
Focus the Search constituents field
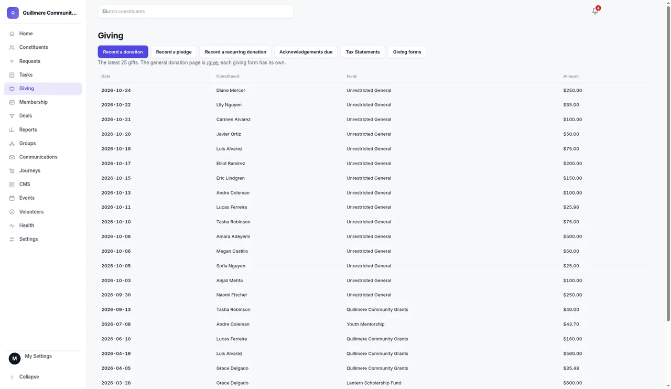point(196,11)
